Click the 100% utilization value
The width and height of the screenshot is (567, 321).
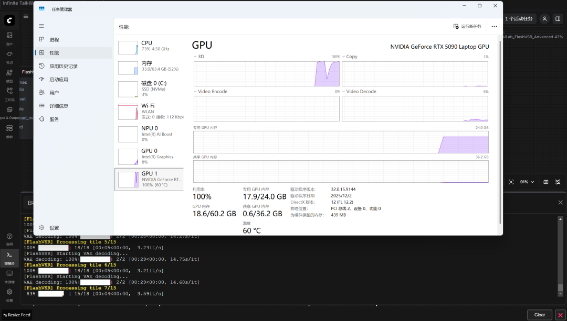click(x=202, y=196)
